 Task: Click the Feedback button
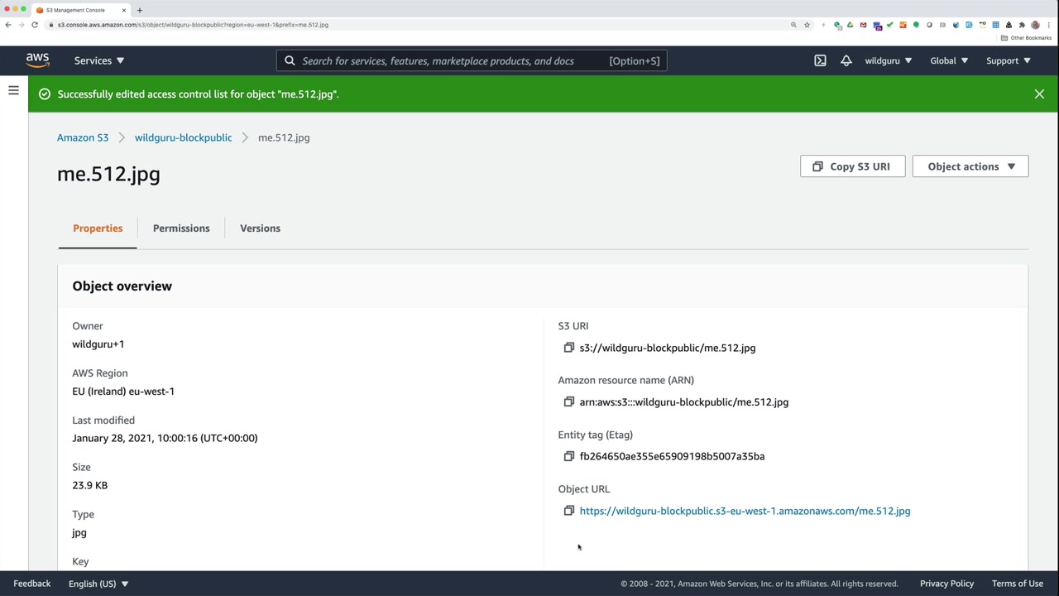[31, 584]
